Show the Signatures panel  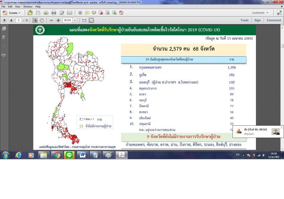click(4, 55)
